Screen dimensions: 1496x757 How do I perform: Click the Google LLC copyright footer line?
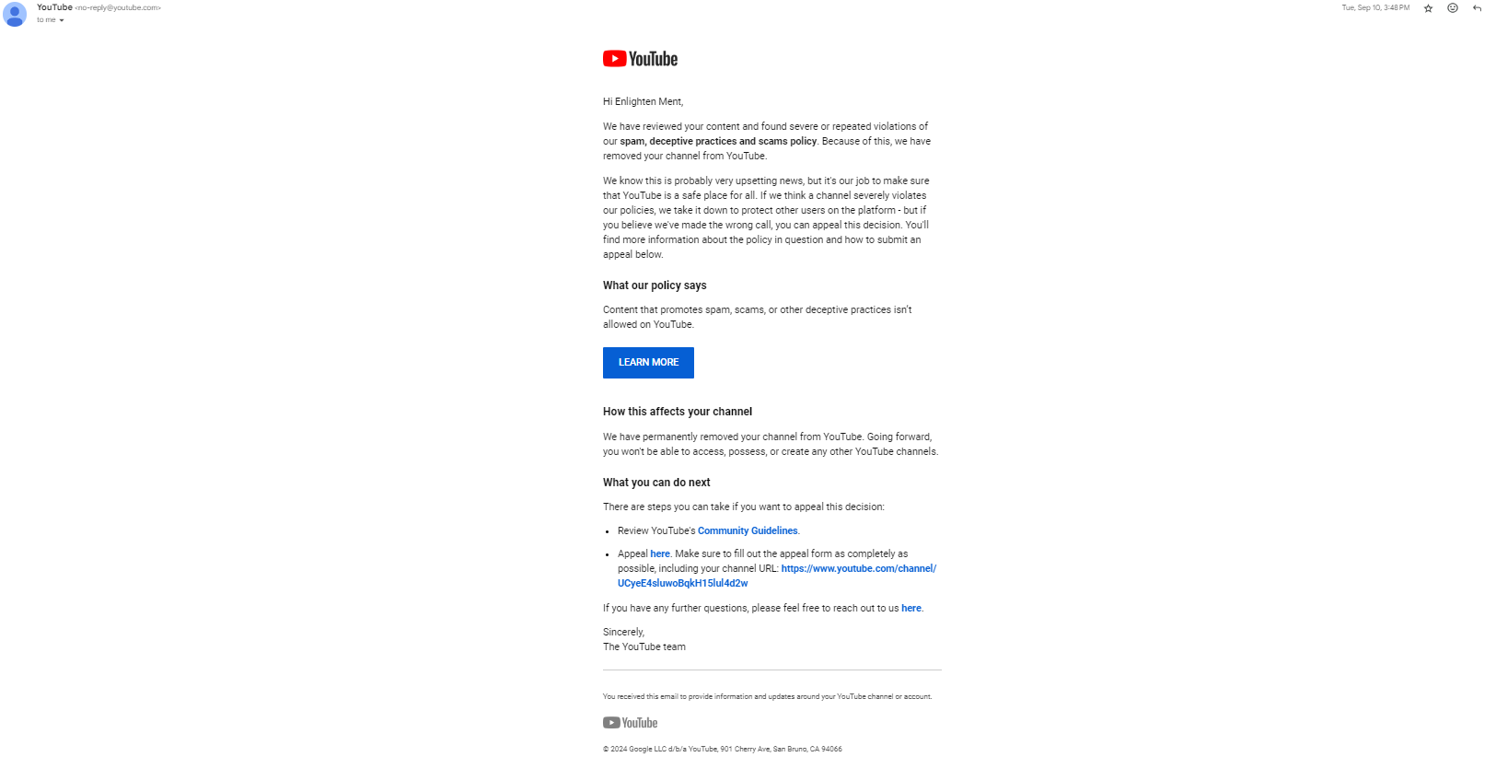tap(723, 750)
